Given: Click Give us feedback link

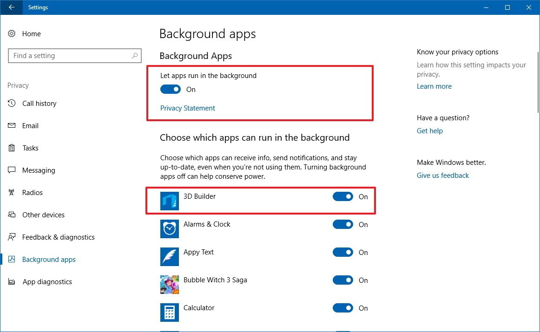Looking at the screenshot, I should [443, 176].
